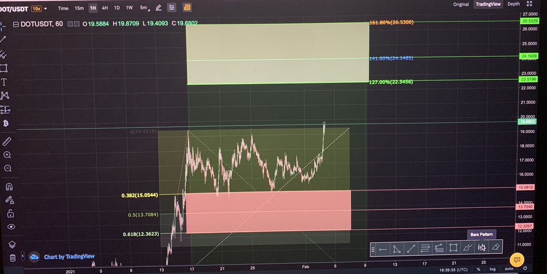Toggle stay in drawing mode
The image size is (547, 274).
click(x=10, y=200)
